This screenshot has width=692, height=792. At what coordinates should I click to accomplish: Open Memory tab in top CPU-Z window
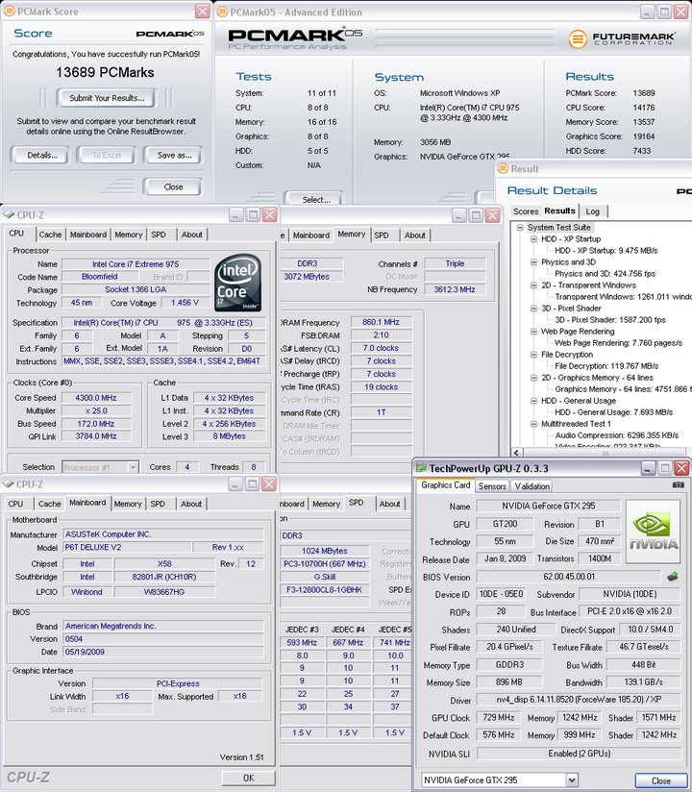point(128,235)
